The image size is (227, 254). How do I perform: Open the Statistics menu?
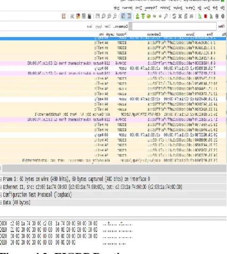165,8
